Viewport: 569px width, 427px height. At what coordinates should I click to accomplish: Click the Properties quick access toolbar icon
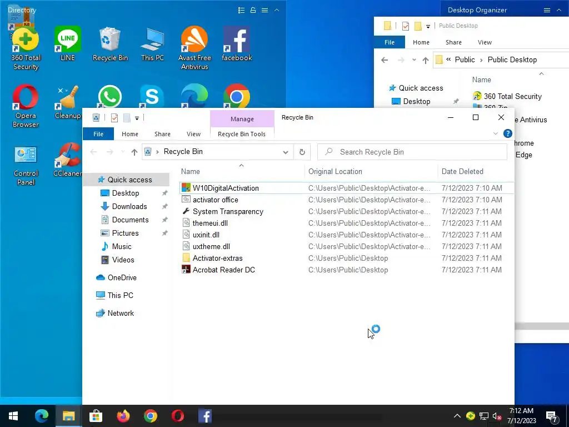(114, 118)
